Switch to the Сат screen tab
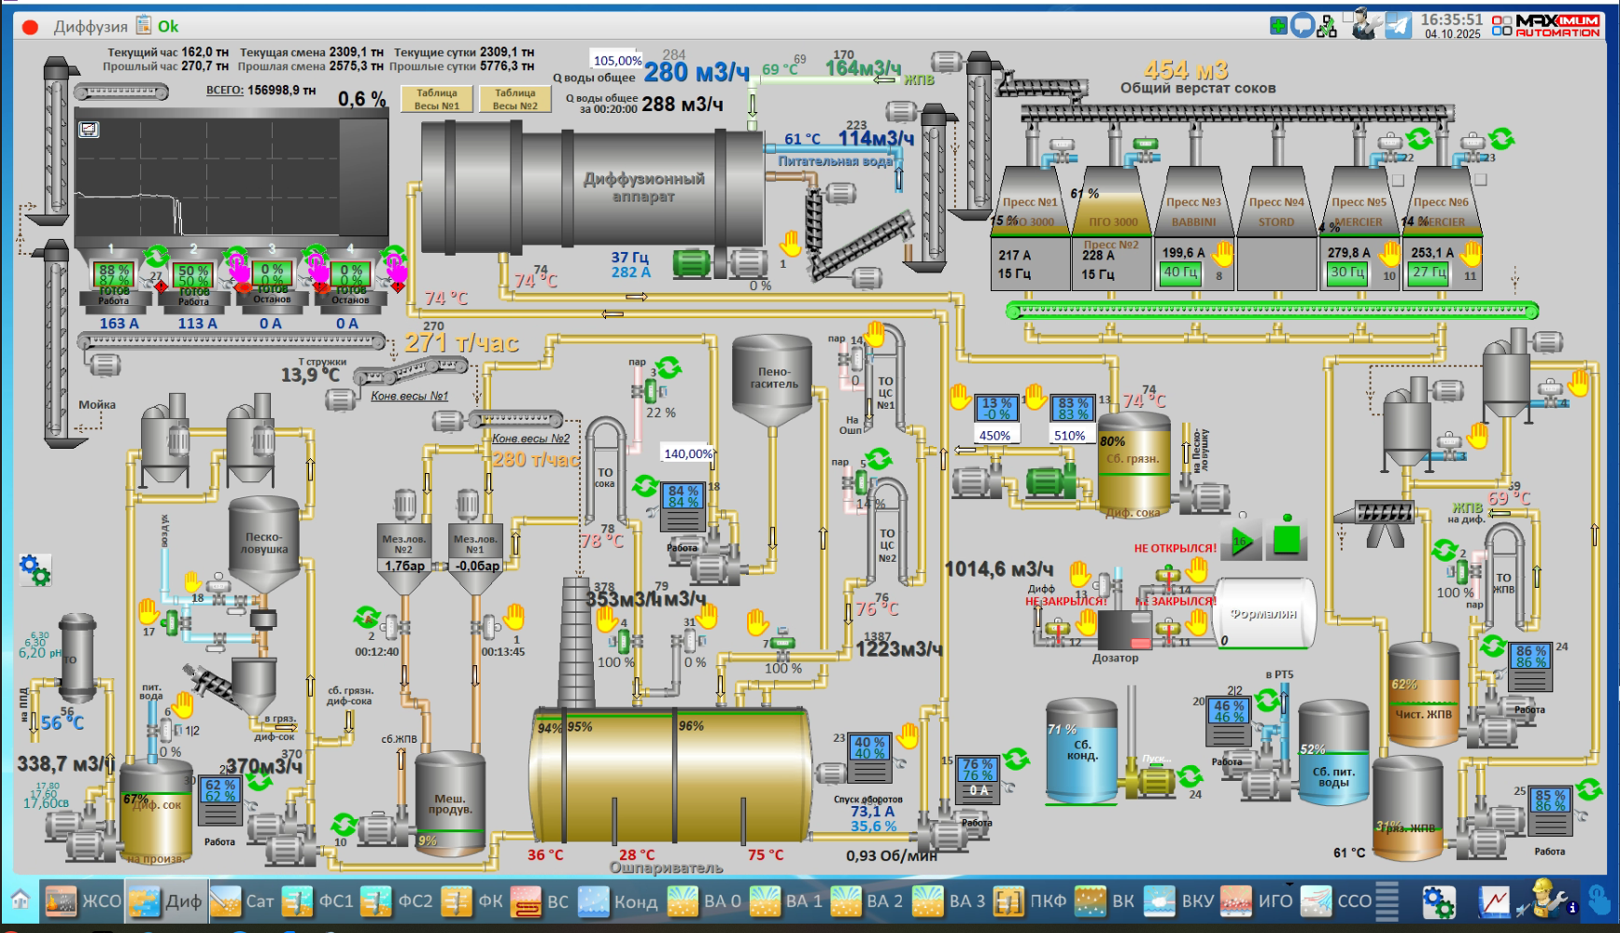The image size is (1620, 933). coord(243,901)
